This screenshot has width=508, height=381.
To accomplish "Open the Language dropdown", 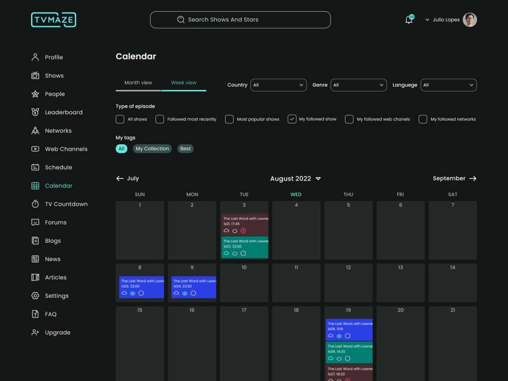I will [449, 85].
